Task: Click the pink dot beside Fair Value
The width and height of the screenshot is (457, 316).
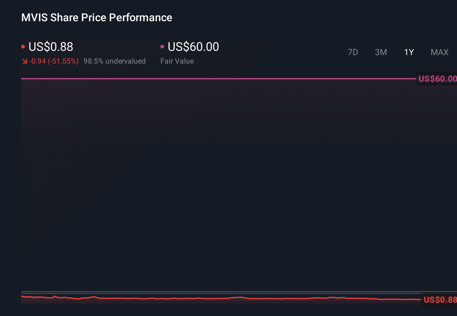Action: tap(163, 47)
